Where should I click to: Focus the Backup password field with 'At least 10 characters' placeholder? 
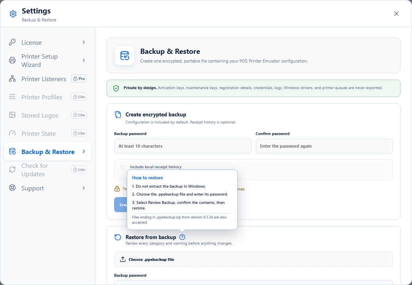(183, 146)
